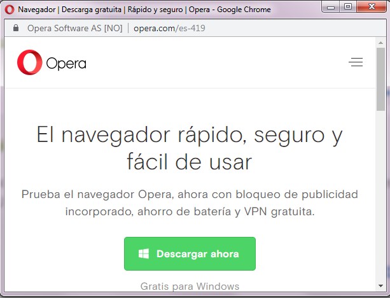Click Opera Software AS [NO] certificate label
This screenshot has height=298, width=390.
point(75,28)
